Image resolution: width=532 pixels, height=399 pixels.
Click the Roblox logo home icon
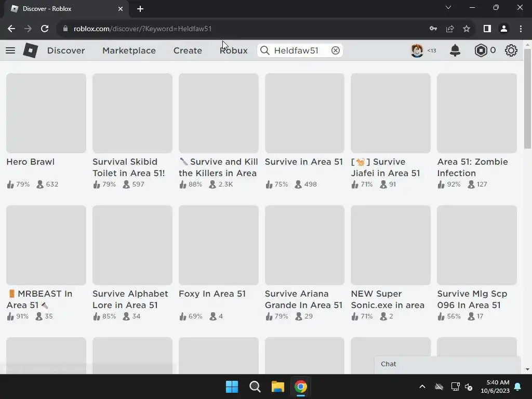[30, 50]
